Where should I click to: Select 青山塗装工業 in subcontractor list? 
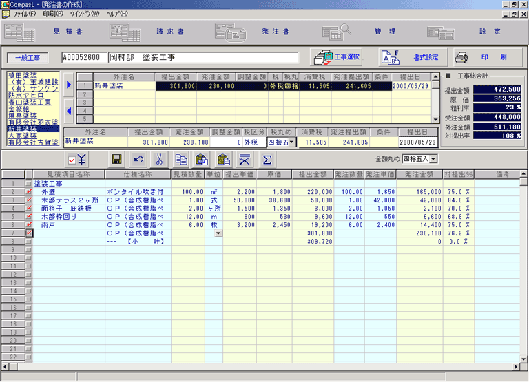[30, 102]
